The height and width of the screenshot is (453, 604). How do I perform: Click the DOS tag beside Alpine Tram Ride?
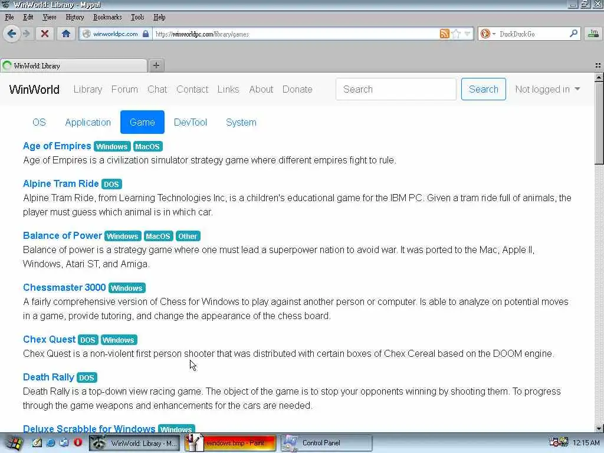(x=111, y=184)
